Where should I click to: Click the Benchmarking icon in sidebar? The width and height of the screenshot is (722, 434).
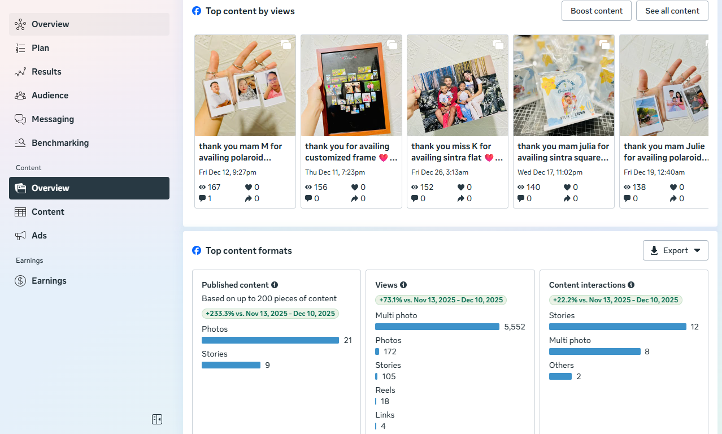[x=20, y=143]
